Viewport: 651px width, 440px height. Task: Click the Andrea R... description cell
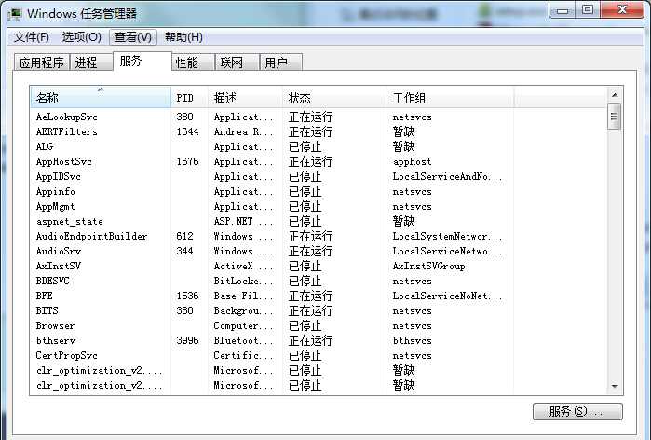tap(244, 131)
